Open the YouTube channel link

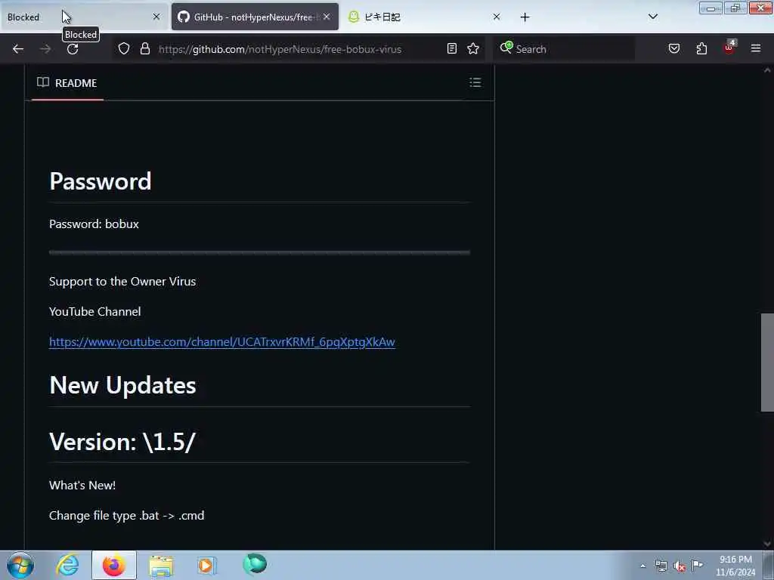(x=222, y=342)
